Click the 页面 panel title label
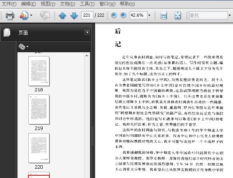This screenshot has width=233, height=178. [x=23, y=33]
